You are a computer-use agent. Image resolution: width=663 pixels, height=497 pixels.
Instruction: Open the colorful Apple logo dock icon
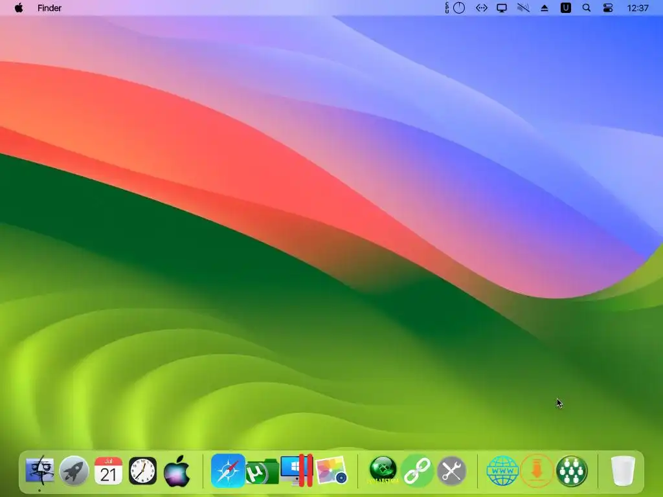tap(177, 470)
